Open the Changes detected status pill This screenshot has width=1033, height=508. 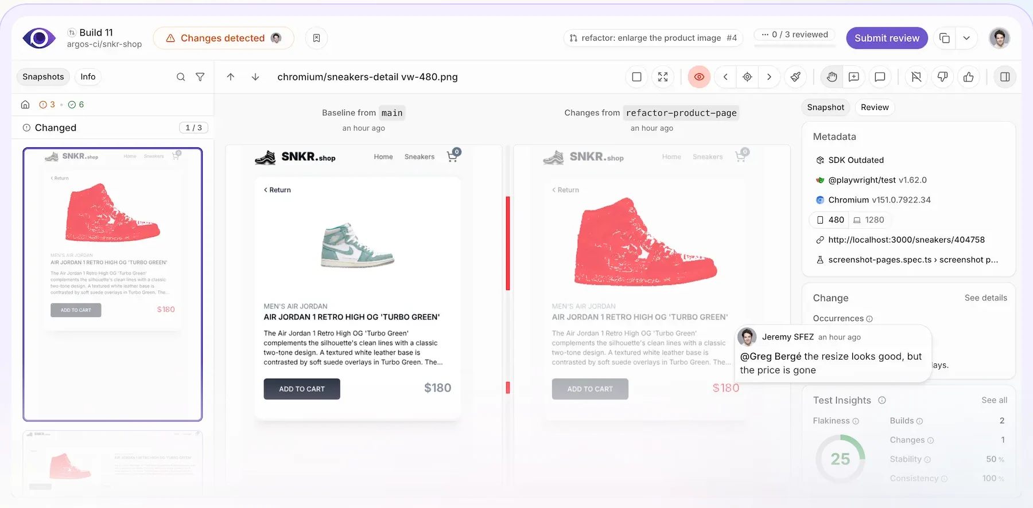(223, 38)
